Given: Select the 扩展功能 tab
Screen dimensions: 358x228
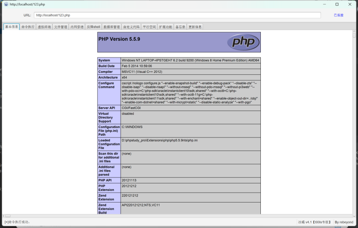Looking at the screenshot, I should [165, 27].
